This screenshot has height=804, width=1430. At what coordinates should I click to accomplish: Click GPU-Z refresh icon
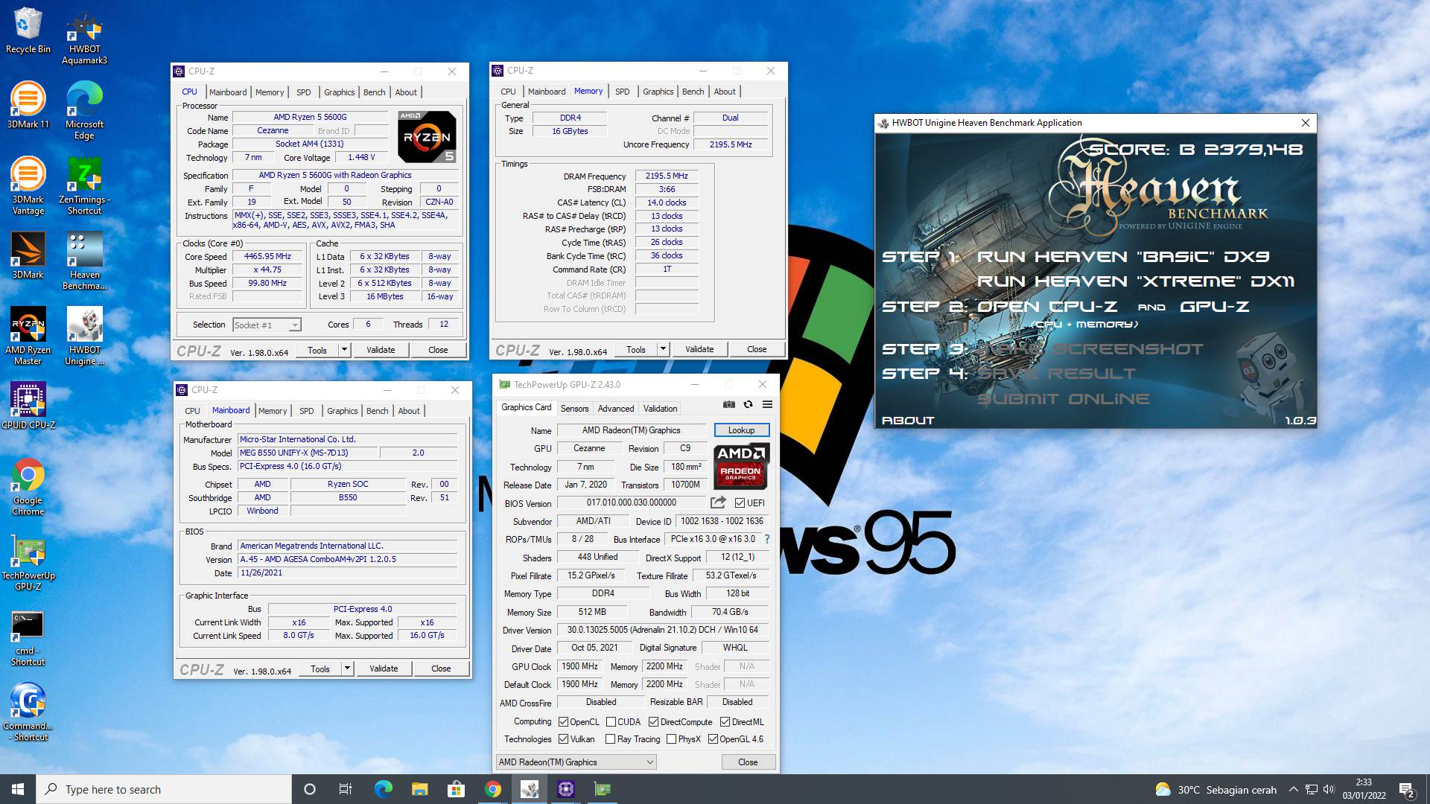[x=748, y=404]
